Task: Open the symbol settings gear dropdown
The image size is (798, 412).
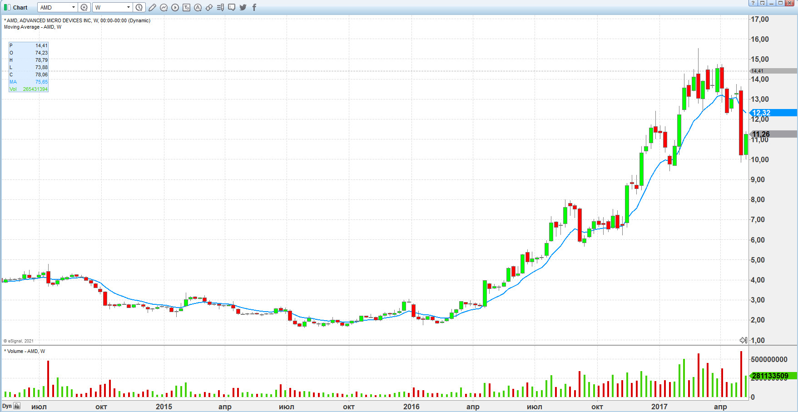Action: coord(84,8)
